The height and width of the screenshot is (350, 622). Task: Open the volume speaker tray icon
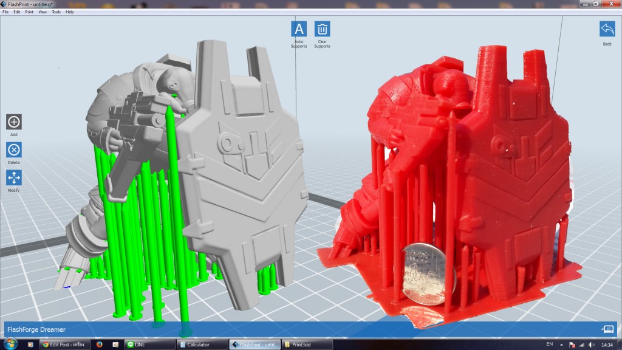592,345
